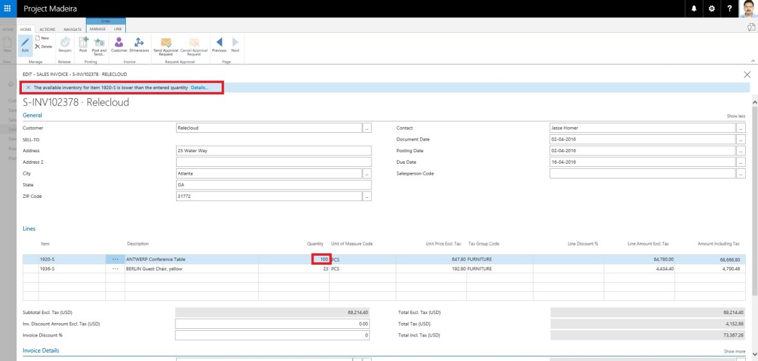The width and height of the screenshot is (758, 361).
Task: Switch to the NAVIGATE ribbon tab
Action: pos(73,29)
